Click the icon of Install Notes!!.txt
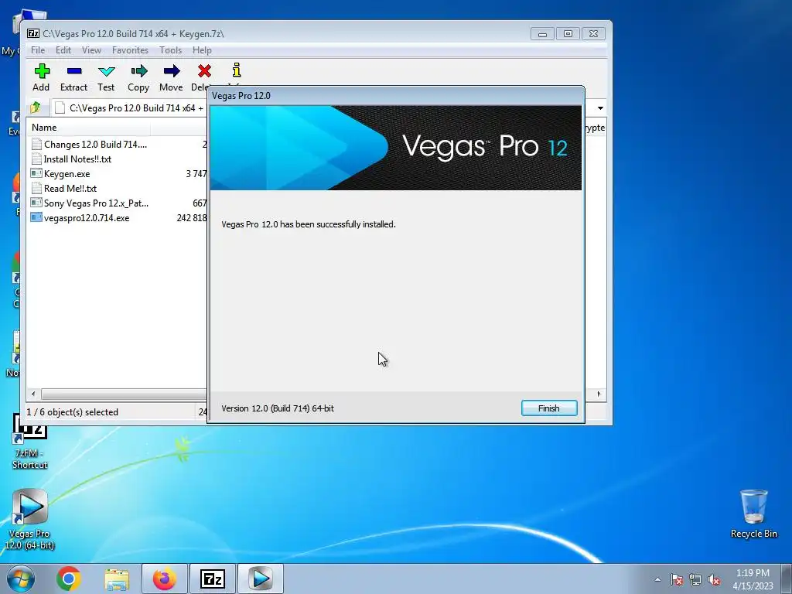The height and width of the screenshot is (594, 792). click(x=36, y=159)
